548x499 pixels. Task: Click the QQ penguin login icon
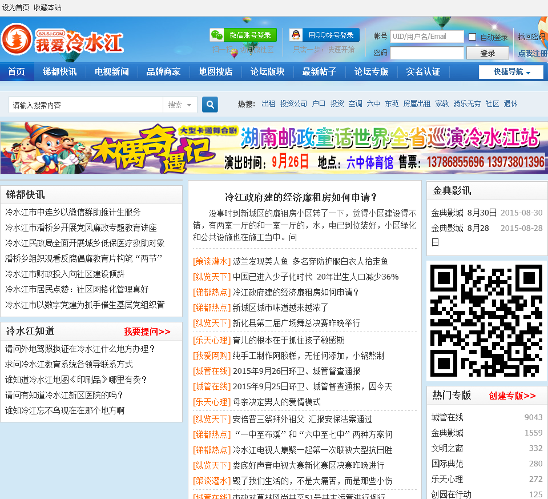click(296, 35)
